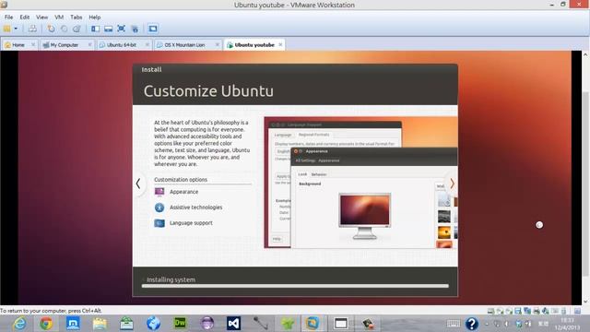Close the Home tab
The width and height of the screenshot is (590, 332).
coord(33,45)
